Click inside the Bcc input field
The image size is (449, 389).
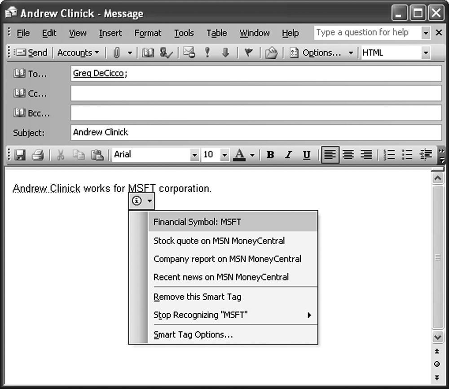[x=256, y=113]
